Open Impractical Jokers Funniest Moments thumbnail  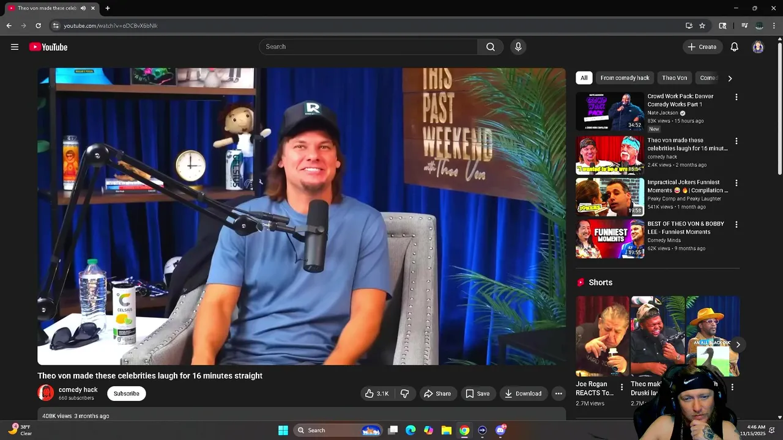[x=610, y=197]
